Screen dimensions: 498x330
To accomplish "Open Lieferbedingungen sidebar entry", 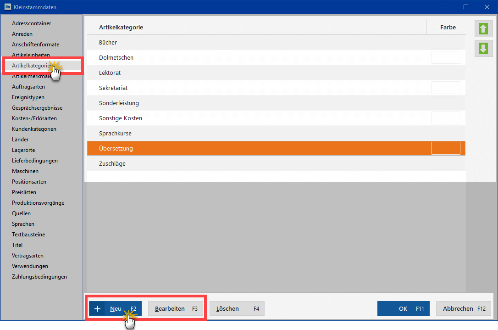I will coord(34,160).
